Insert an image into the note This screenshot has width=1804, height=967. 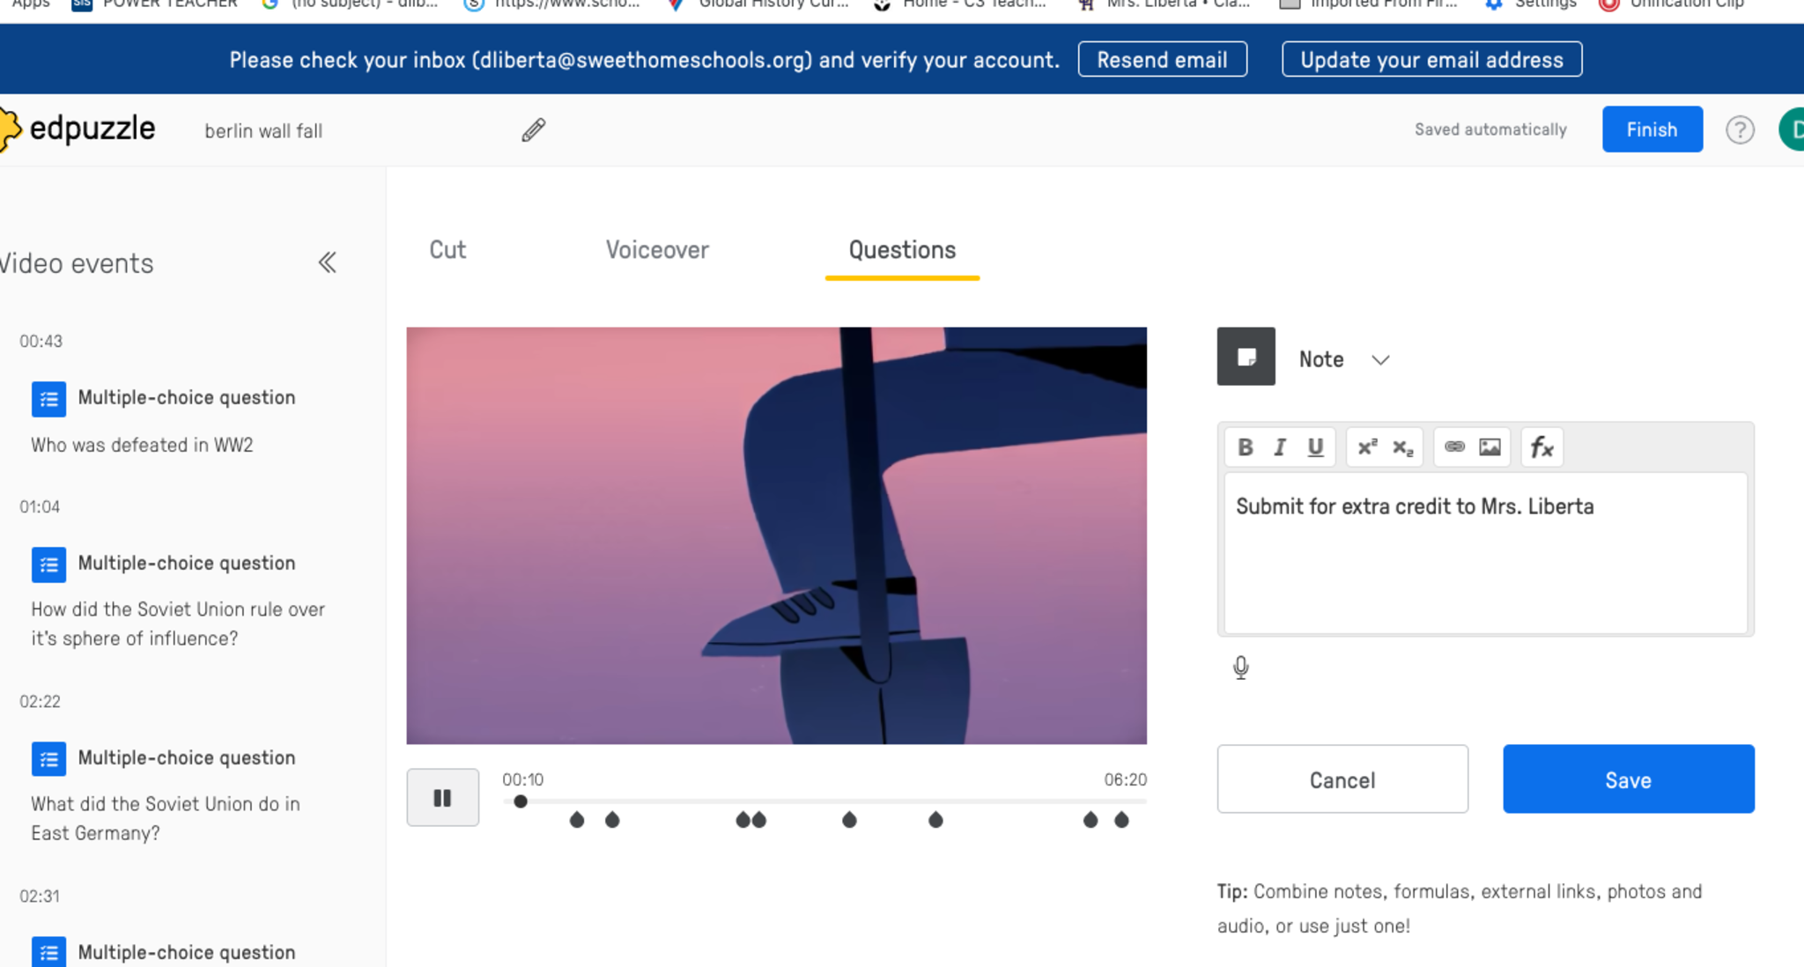1490,447
